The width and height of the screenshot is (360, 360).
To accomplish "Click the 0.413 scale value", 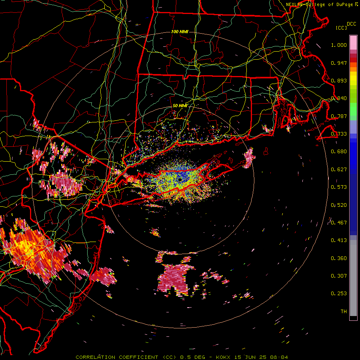I will 339,240.
